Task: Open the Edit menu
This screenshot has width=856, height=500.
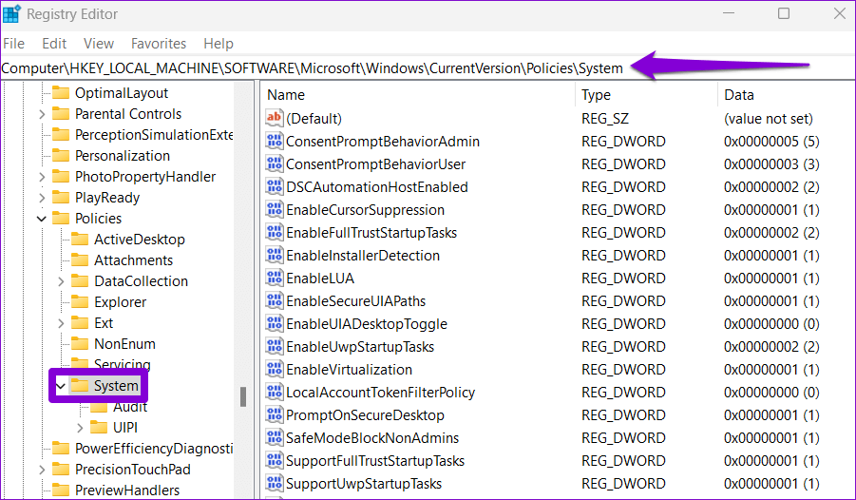Action: (x=54, y=43)
